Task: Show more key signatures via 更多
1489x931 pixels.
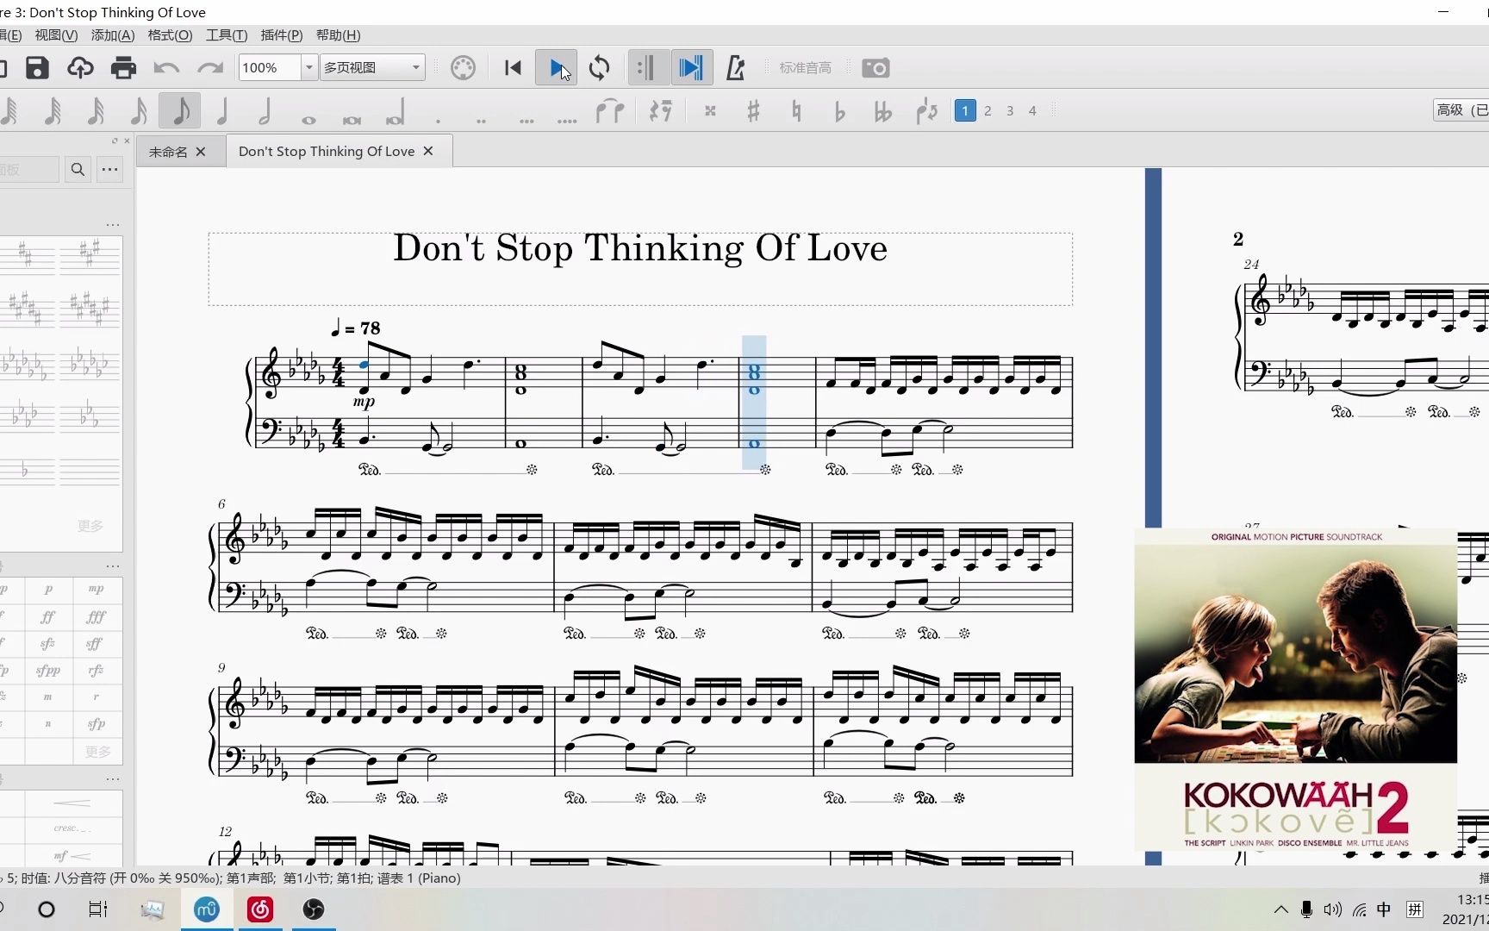Action: [x=90, y=526]
